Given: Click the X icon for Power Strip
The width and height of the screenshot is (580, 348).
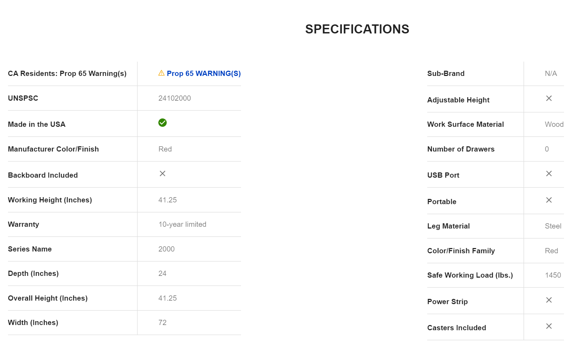Looking at the screenshot, I should (x=549, y=300).
